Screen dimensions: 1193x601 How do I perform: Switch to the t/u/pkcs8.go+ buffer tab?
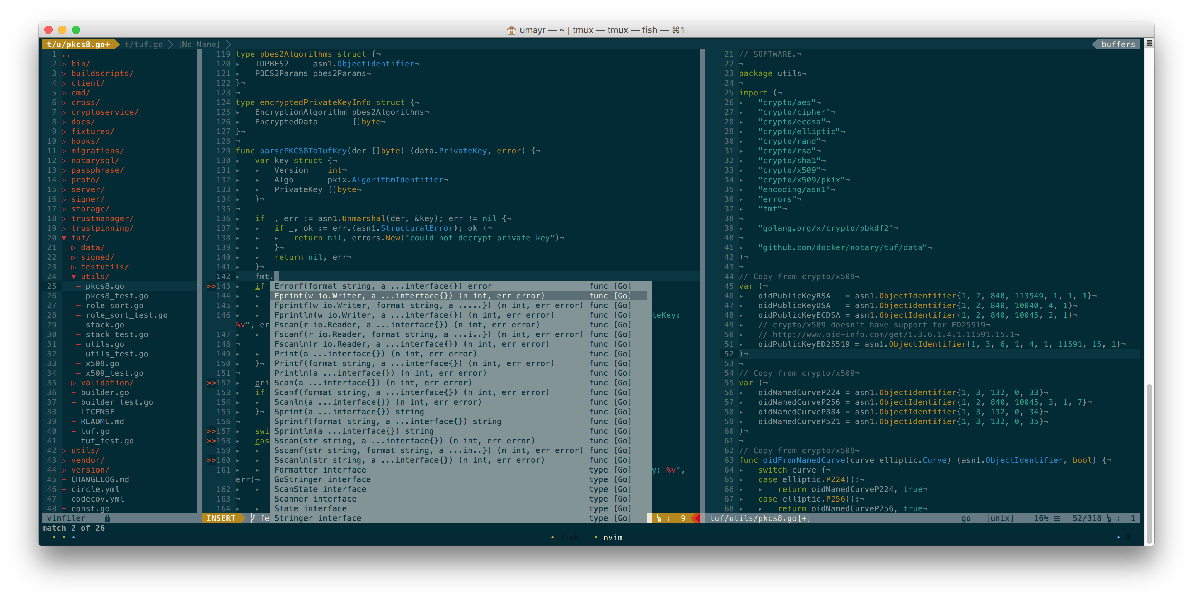pos(78,45)
